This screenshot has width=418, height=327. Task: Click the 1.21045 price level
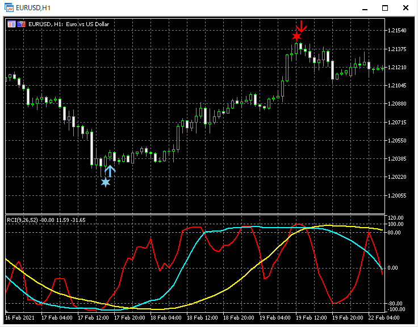(x=397, y=86)
